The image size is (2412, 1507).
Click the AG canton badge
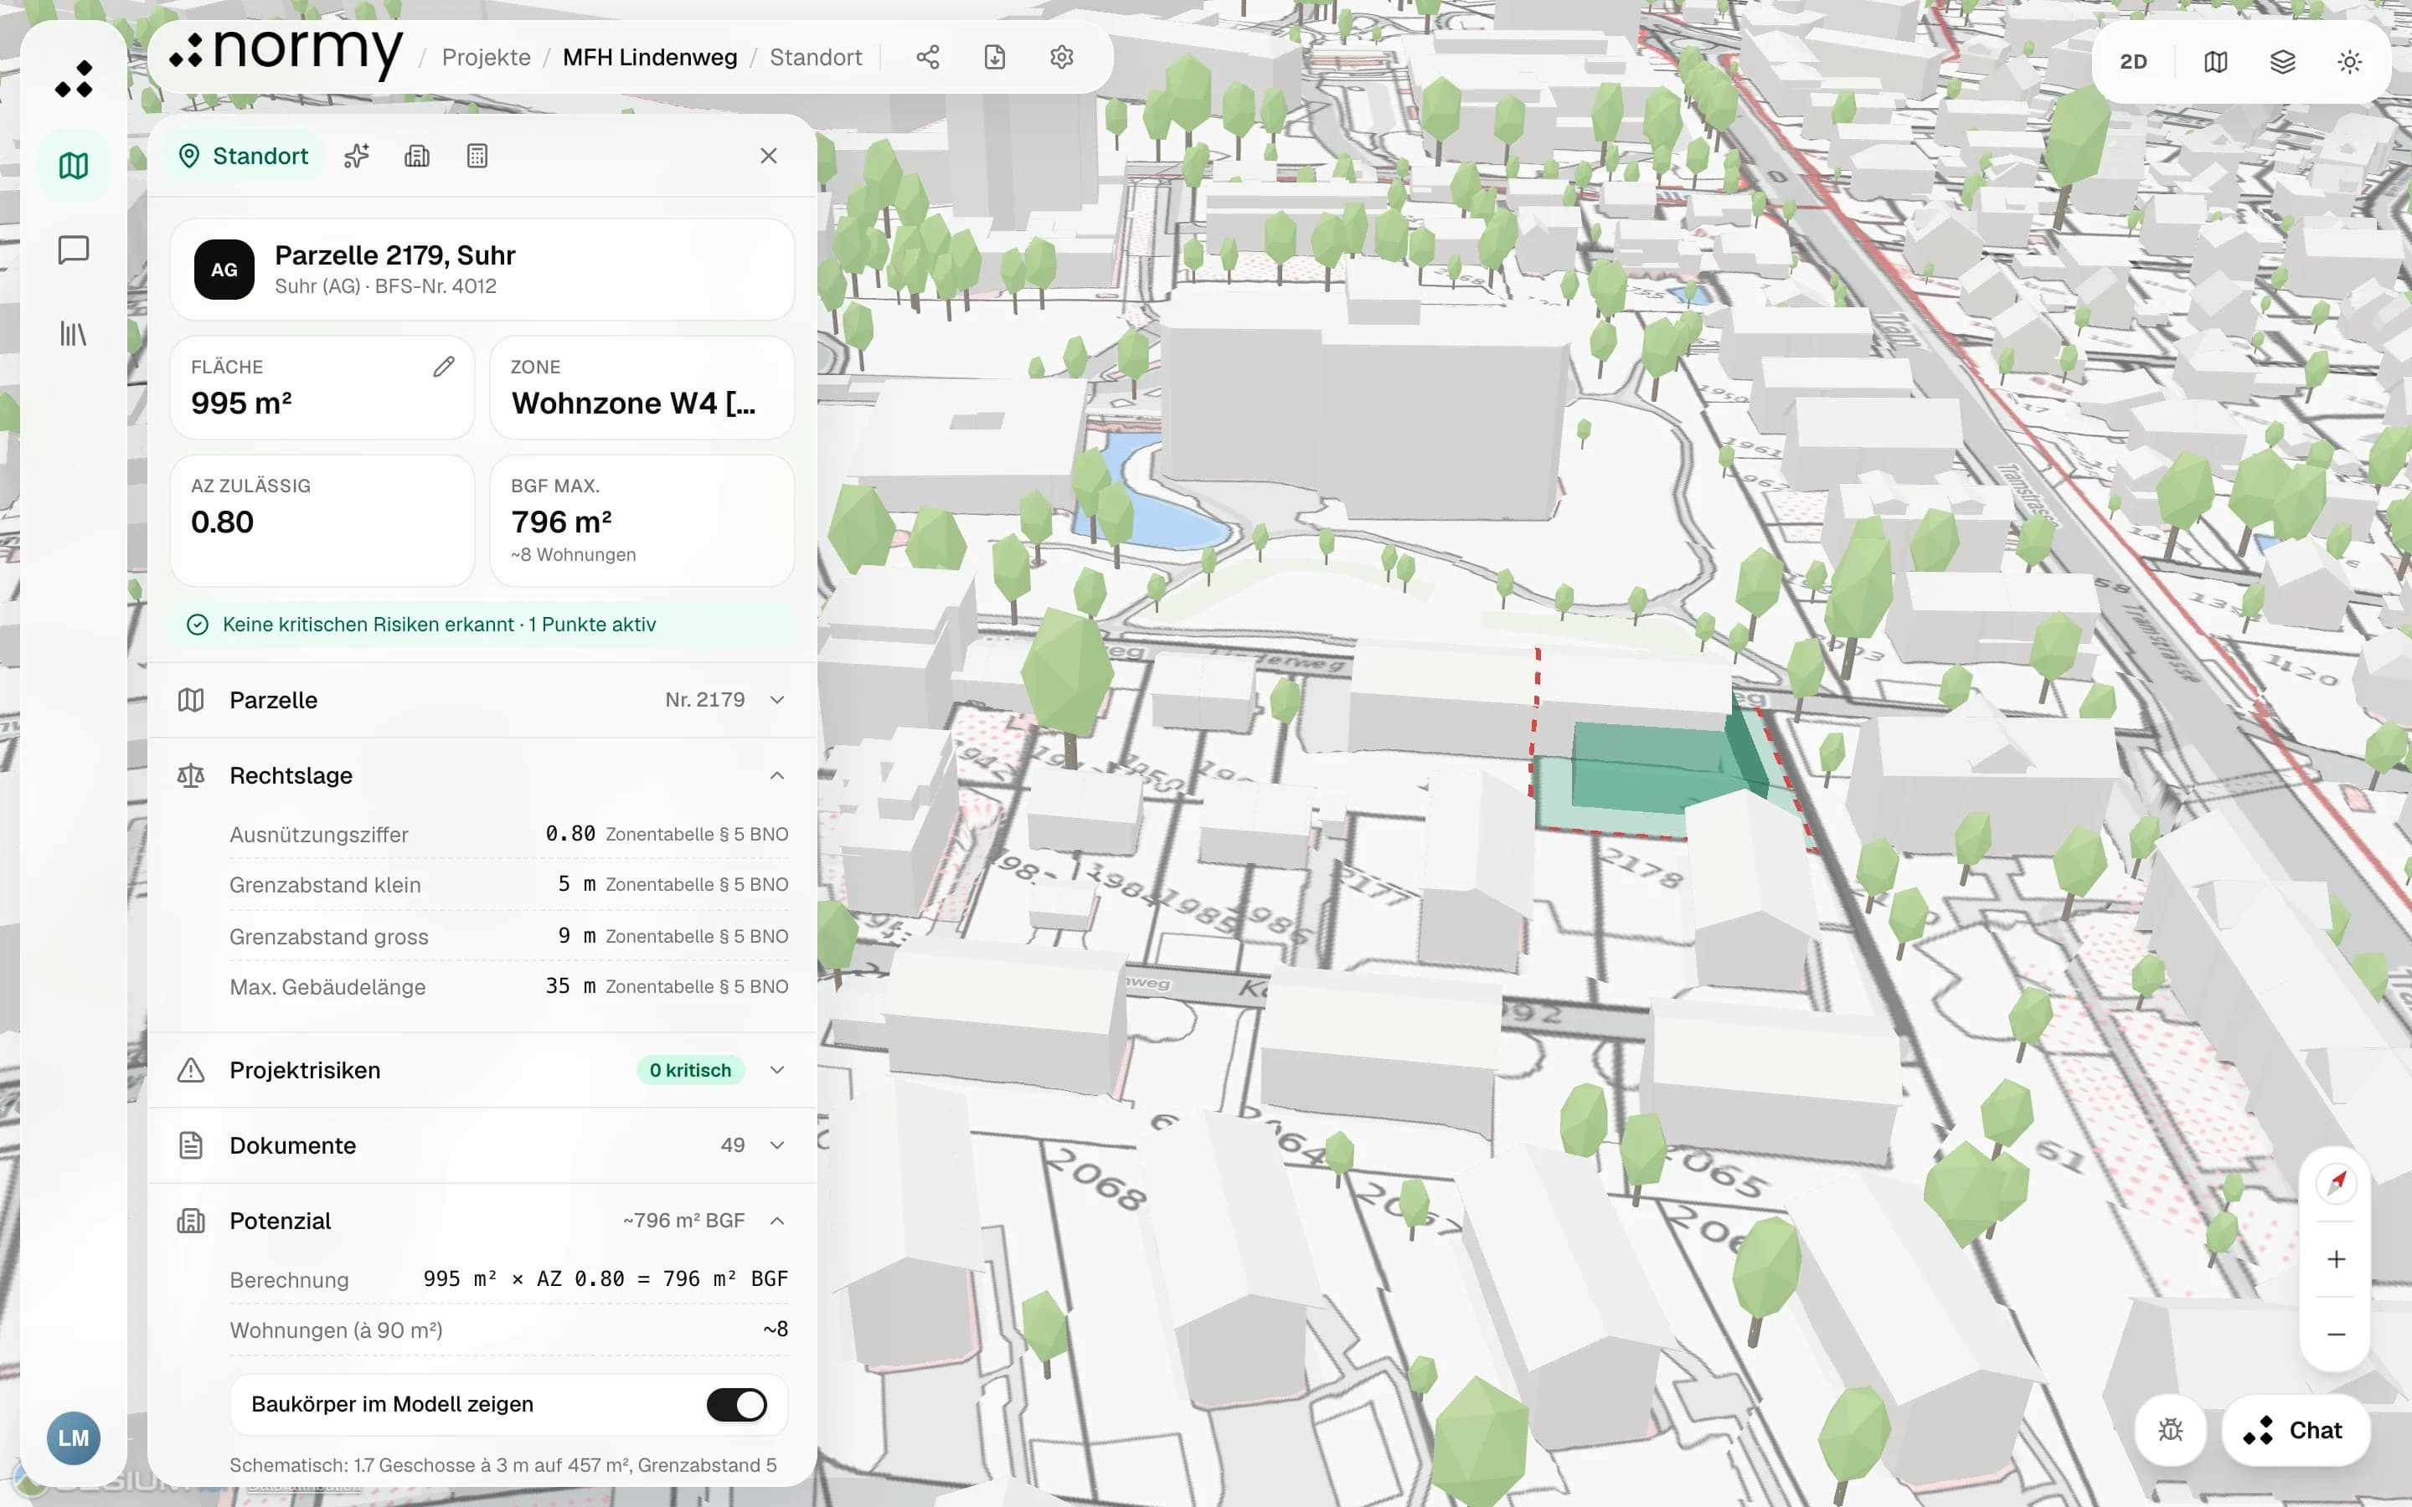click(224, 269)
